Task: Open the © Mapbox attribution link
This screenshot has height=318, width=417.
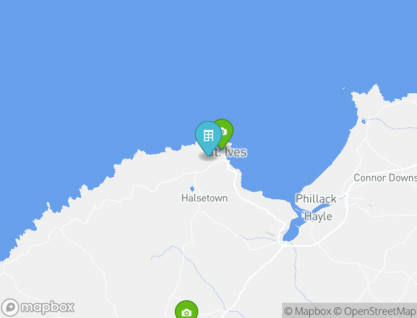Action: click(x=308, y=311)
